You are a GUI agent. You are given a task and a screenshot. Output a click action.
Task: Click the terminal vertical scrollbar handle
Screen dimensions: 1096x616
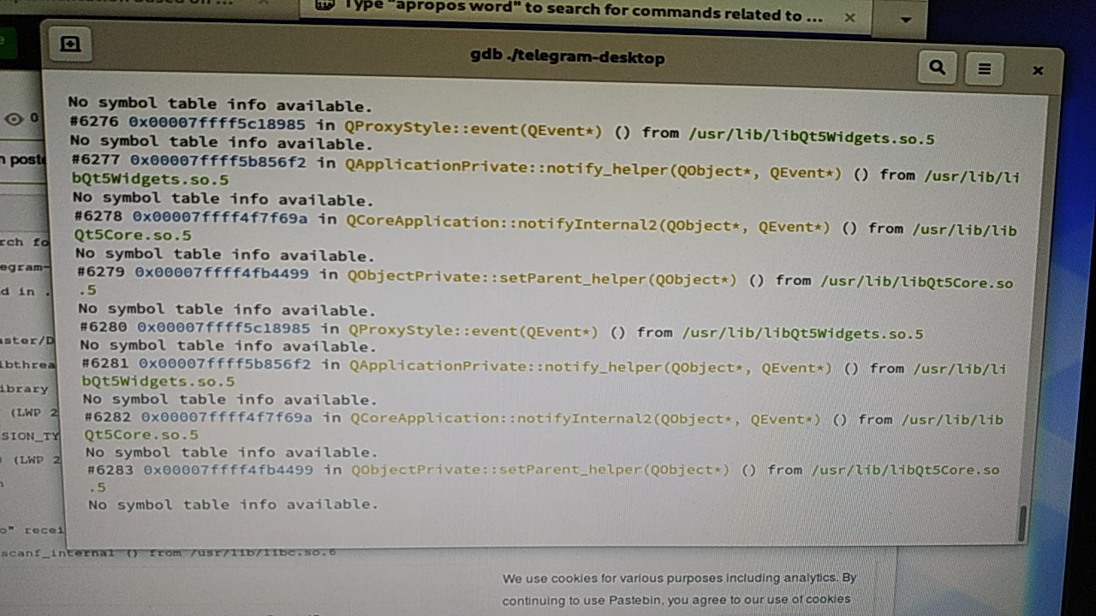tap(1022, 523)
